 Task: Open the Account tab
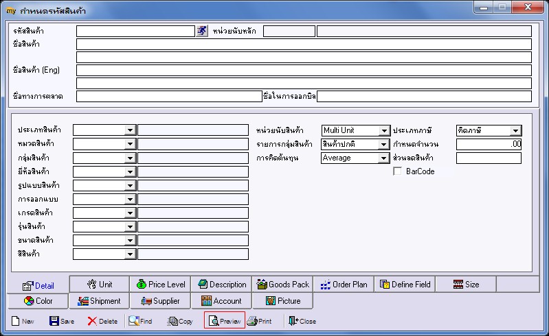pyautogui.click(x=221, y=301)
